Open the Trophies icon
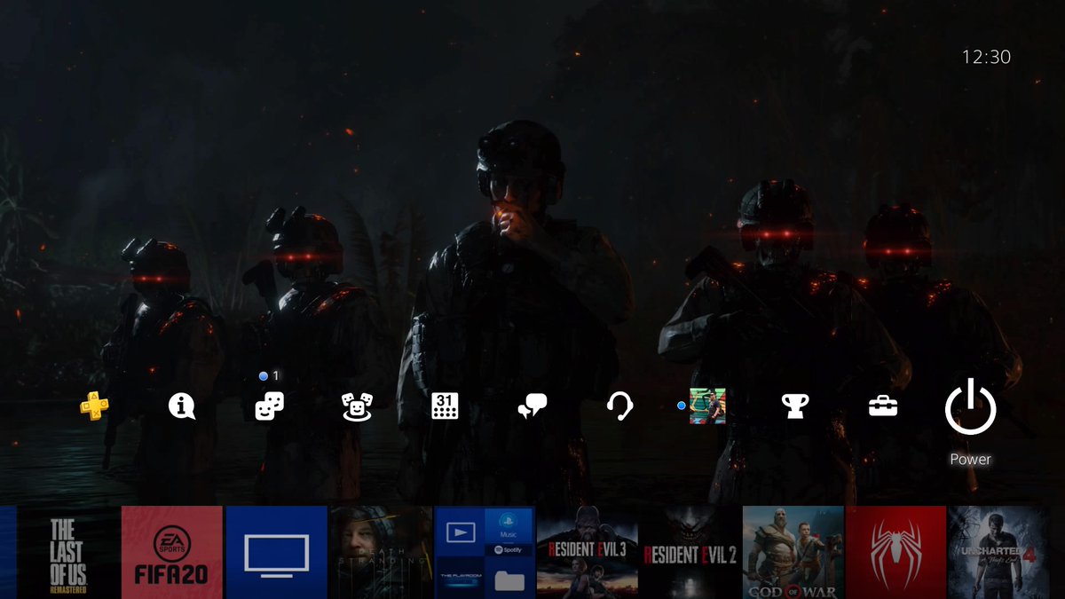Screen dimensions: 1065x599 [794, 406]
